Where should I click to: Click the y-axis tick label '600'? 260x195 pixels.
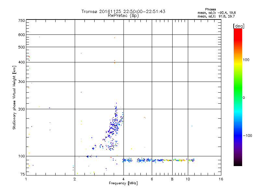(21, 35)
